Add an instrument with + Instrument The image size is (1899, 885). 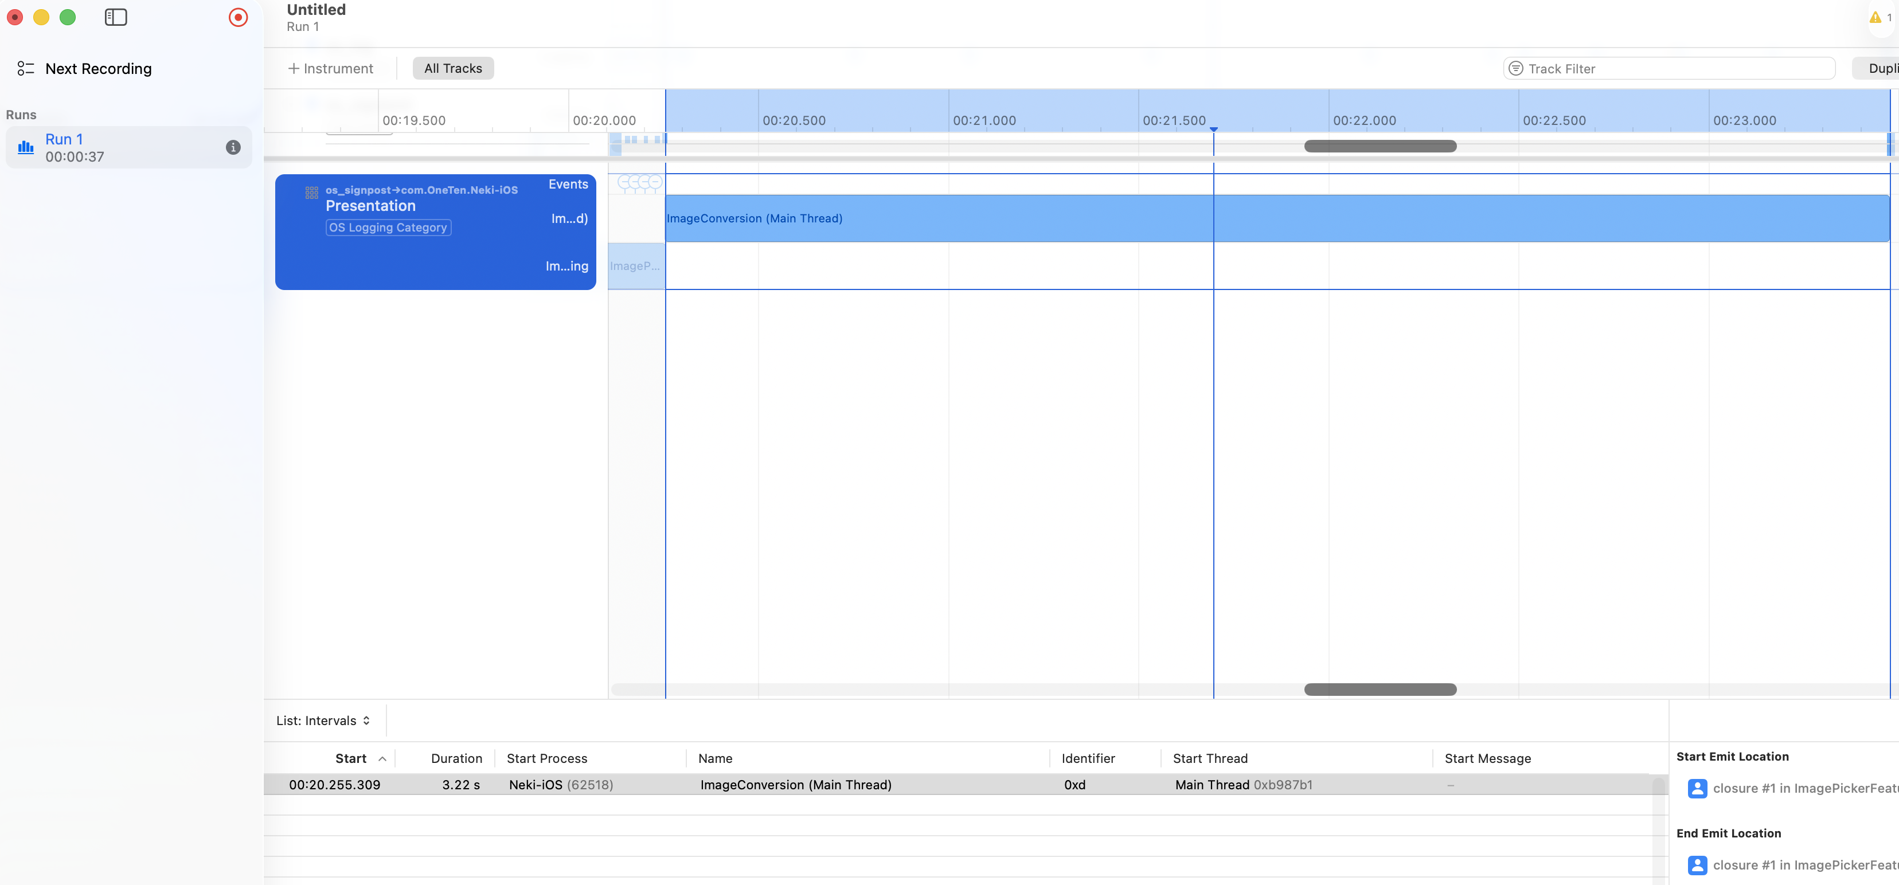(331, 69)
